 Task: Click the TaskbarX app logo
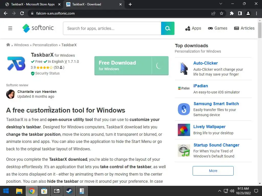(x=16, y=64)
